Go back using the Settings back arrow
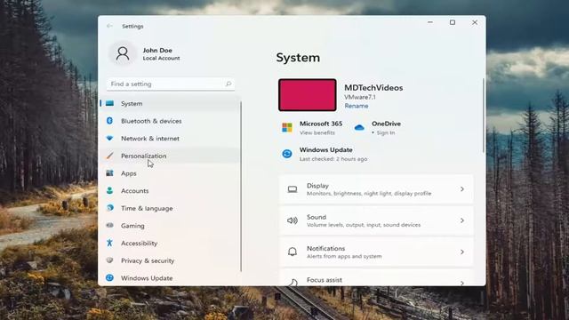569x320 pixels. (109, 26)
